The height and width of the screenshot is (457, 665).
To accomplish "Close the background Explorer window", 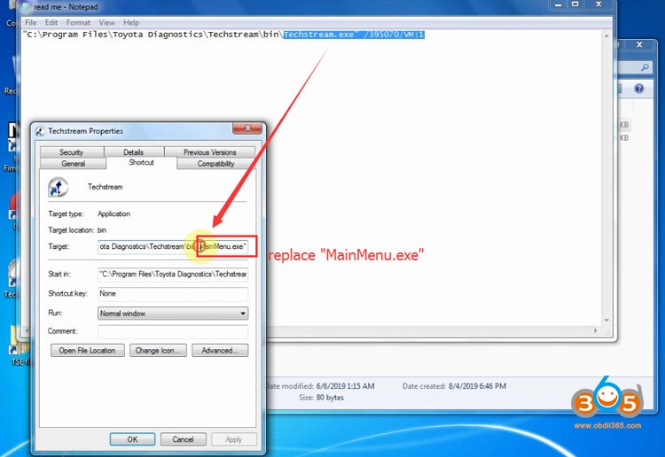I will coord(639,44).
